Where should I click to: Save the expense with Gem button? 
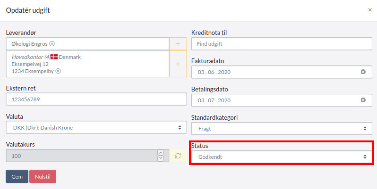pyautogui.click(x=17, y=177)
